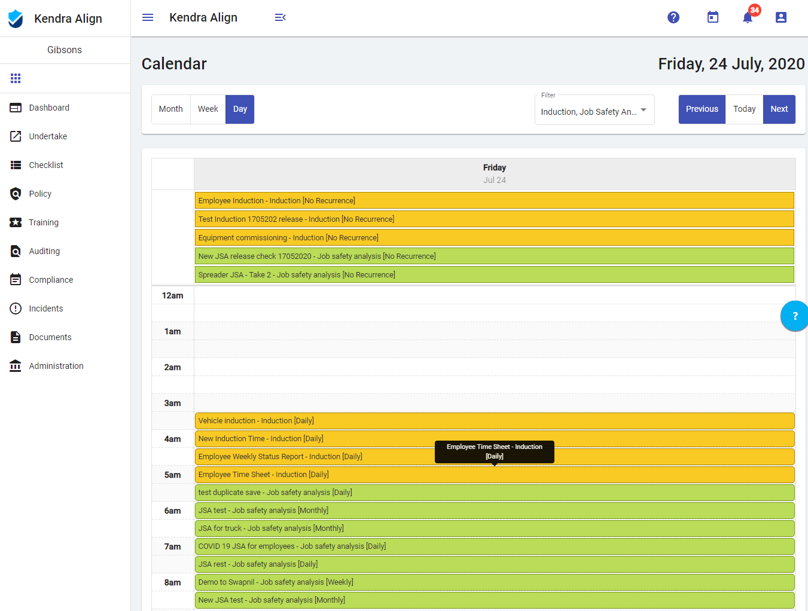Screen dimensions: 808x611
Task: Open the Induction, Job Safety filter field
Action: tap(594, 110)
